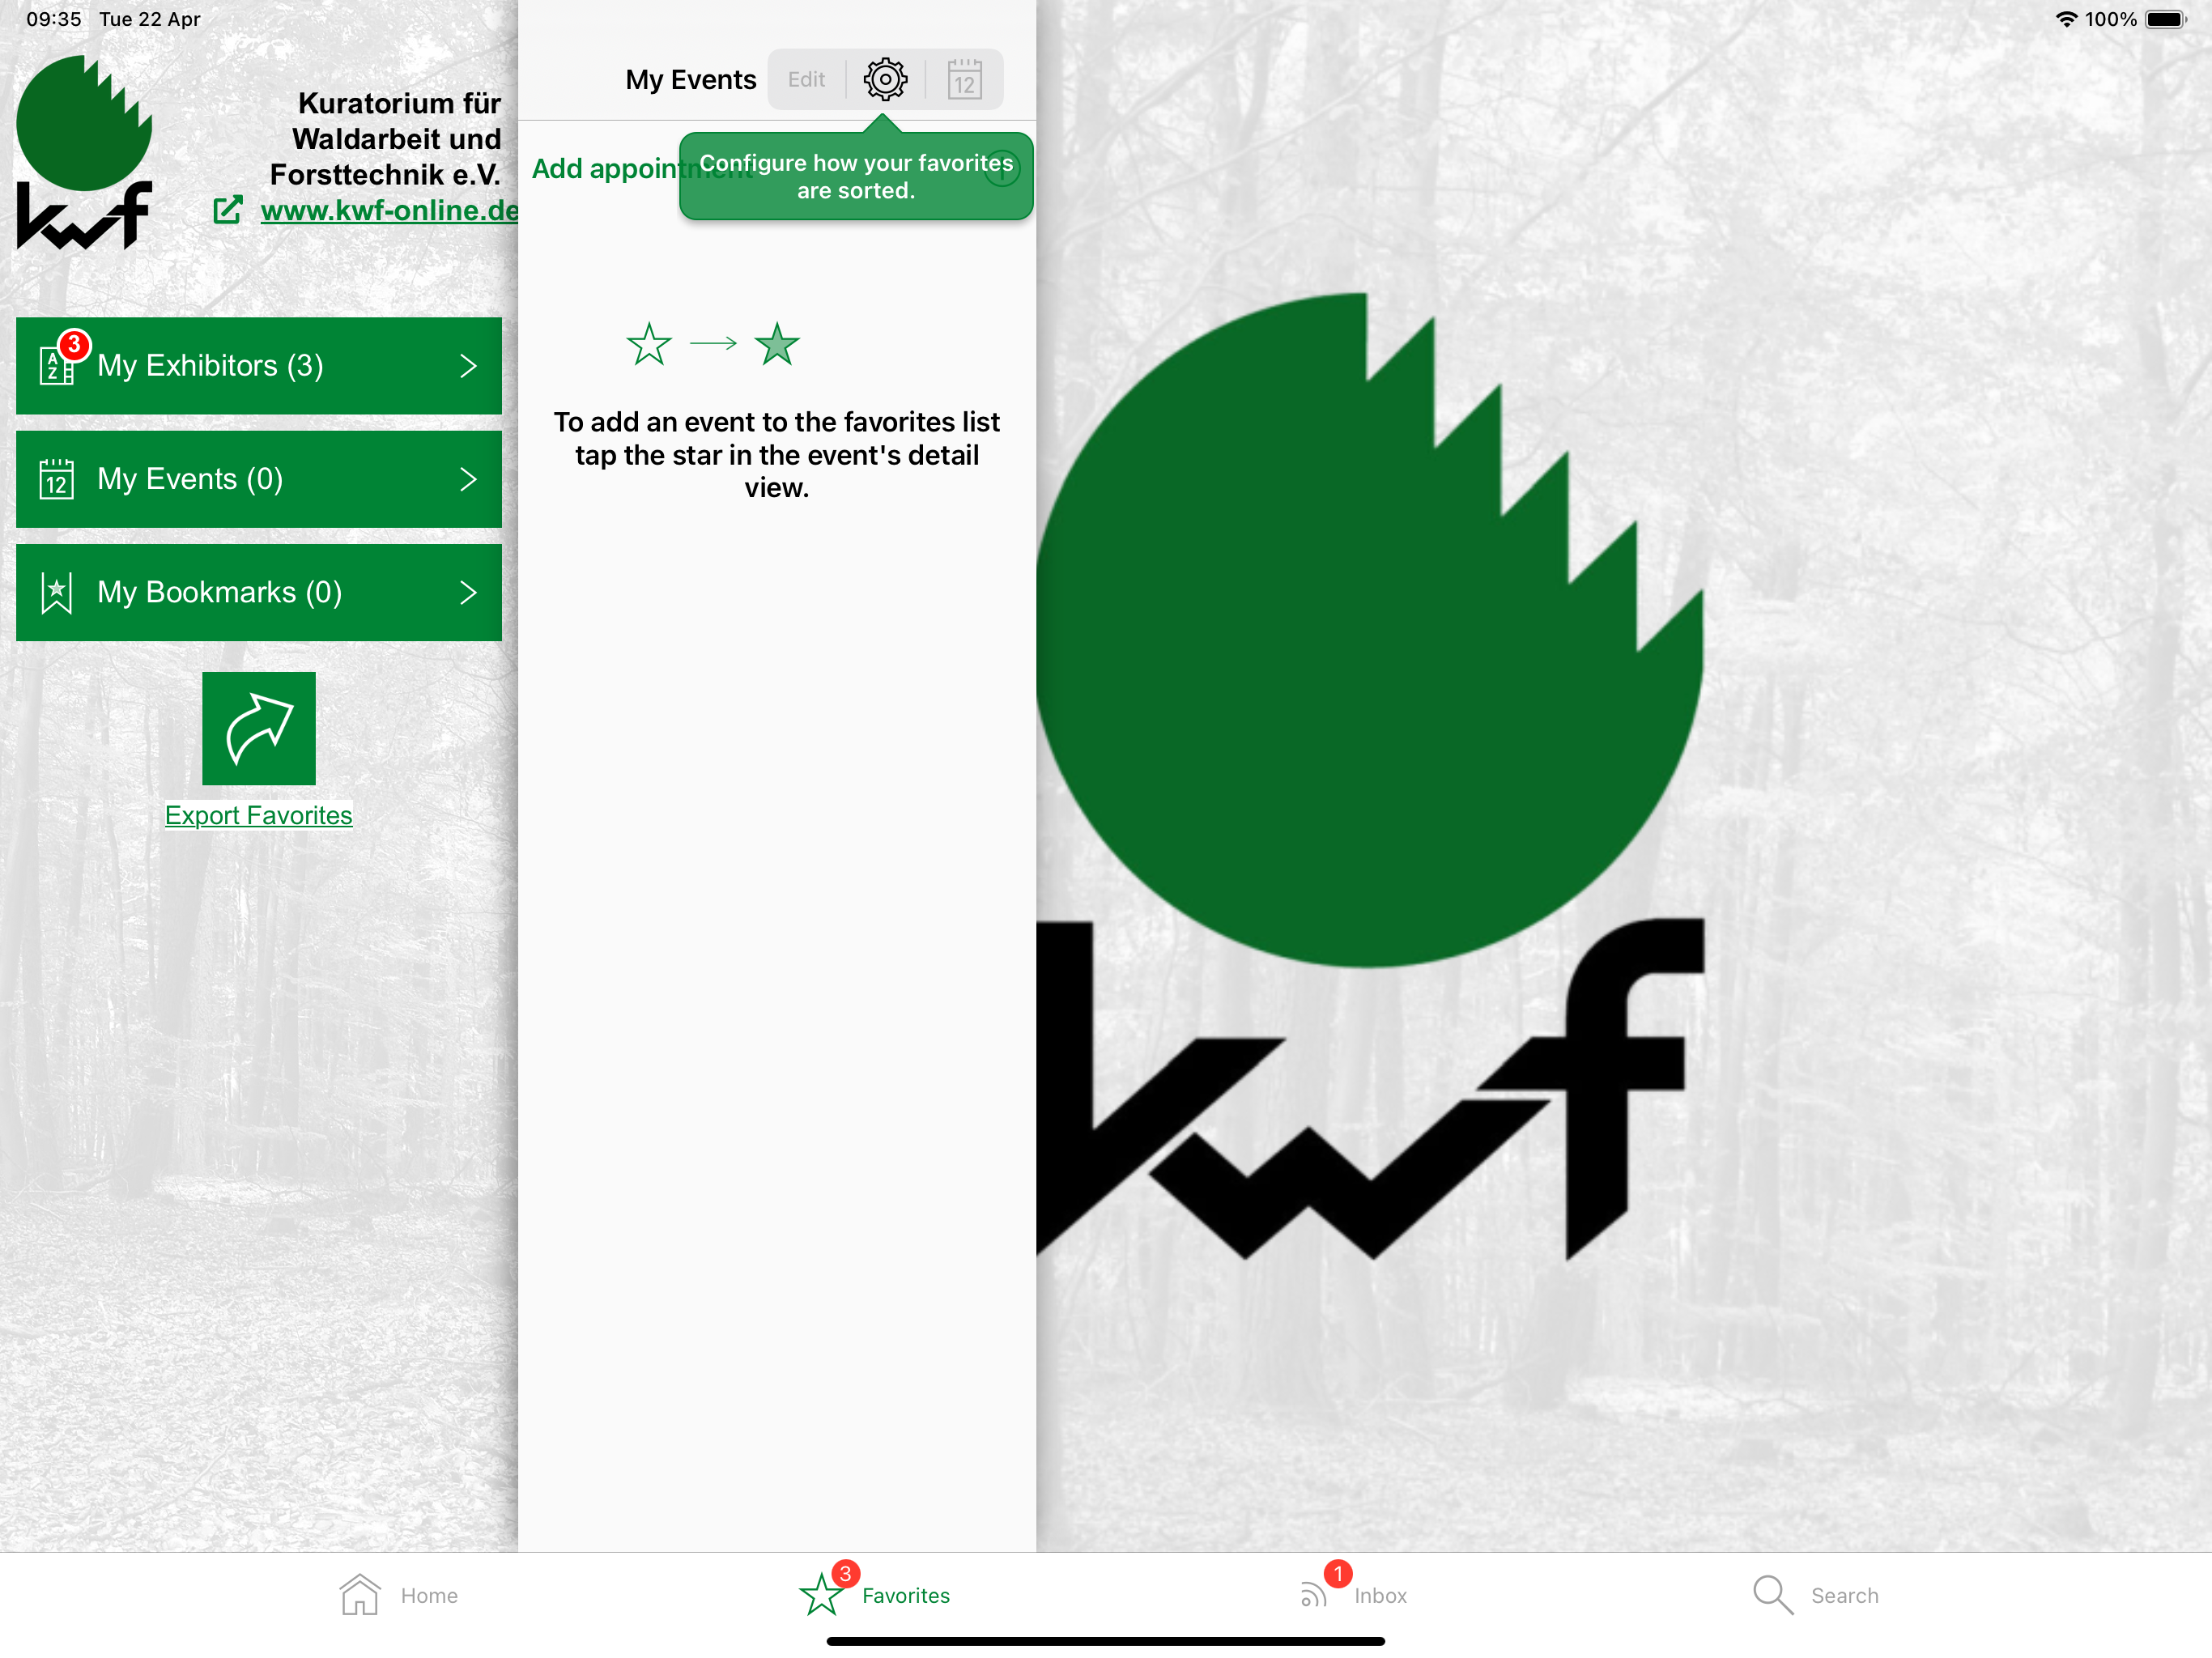Switch to the Home tab
Screen dimensions: 2212x1658
click(x=398, y=1595)
